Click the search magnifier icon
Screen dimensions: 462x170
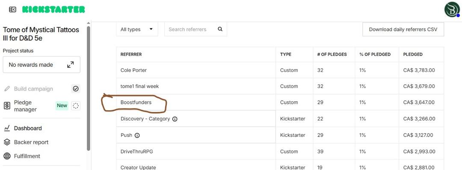click(x=220, y=29)
